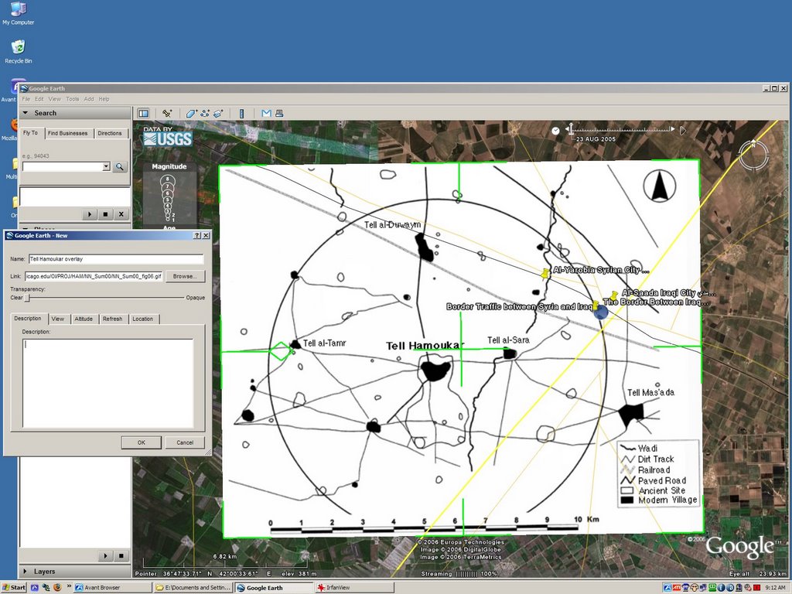Clear search results with X button
The width and height of the screenshot is (792, 594).
pyautogui.click(x=121, y=214)
